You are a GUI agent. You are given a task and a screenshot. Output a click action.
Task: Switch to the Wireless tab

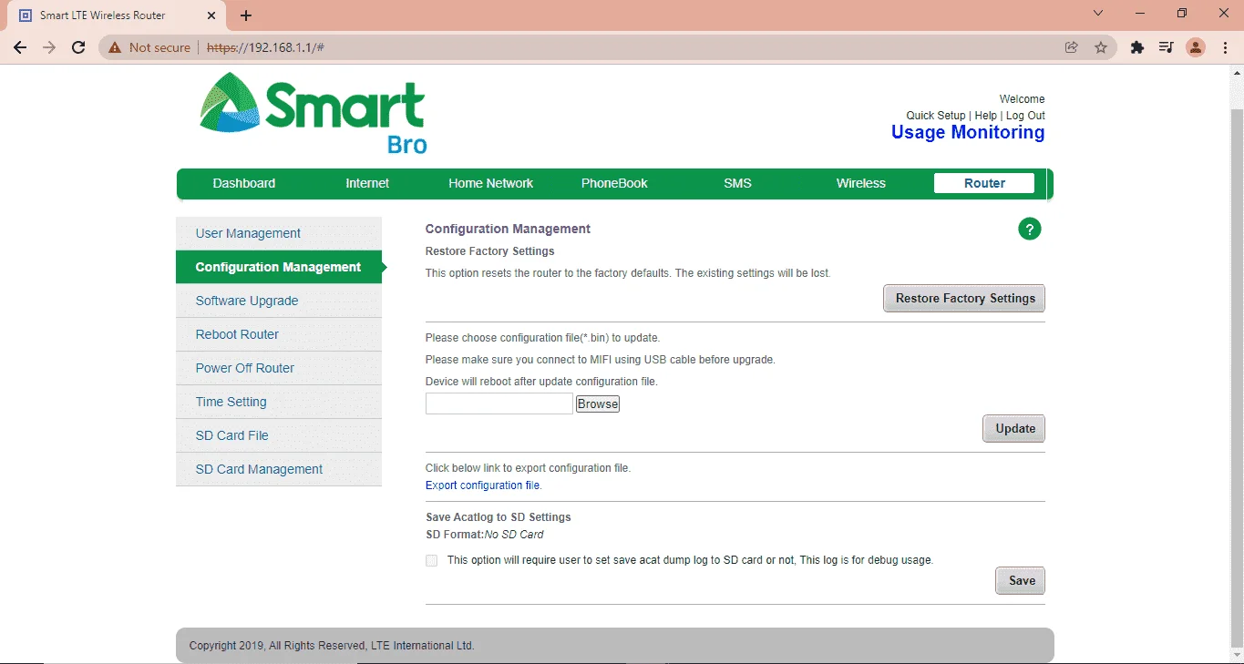[861, 183]
